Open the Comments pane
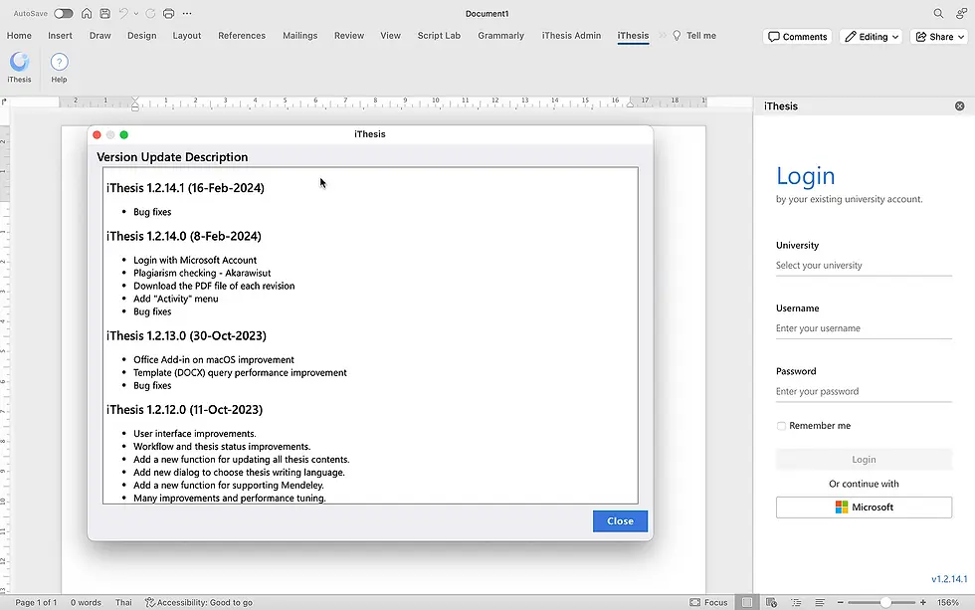 click(798, 37)
